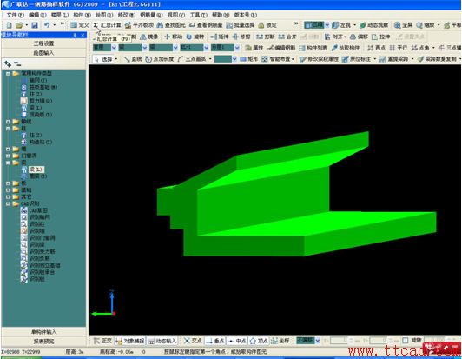The image size is (462, 359).
Task: Click 修改梁段属性 tool
Action: coord(319,59)
